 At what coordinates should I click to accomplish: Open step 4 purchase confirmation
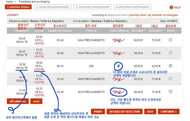(133, 7)
